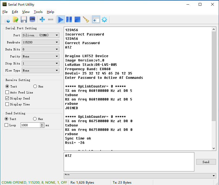Maximize the Serial Port Utility window
The height and width of the screenshot is (185, 219).
[x=200, y=4]
